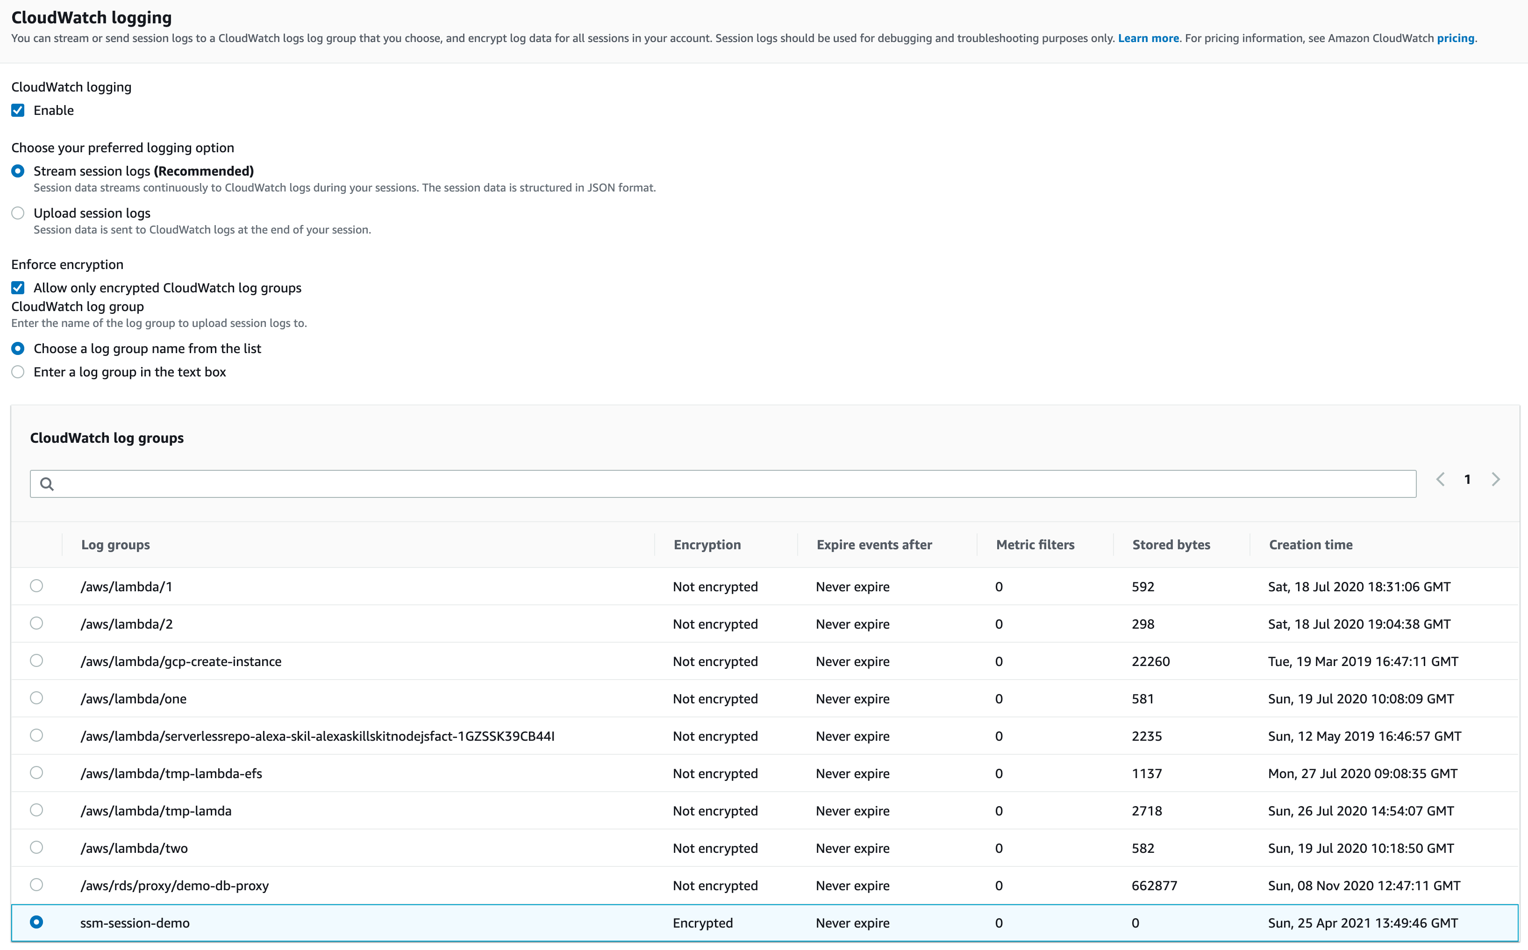Select the /aws/rds/proxy/demo-db-proxy log group
1528x950 pixels.
[36, 885]
